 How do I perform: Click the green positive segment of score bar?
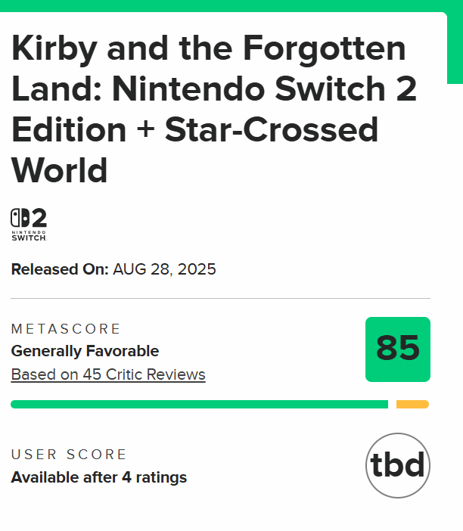point(199,405)
